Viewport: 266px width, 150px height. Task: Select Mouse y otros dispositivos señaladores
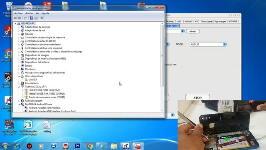tap(45, 72)
